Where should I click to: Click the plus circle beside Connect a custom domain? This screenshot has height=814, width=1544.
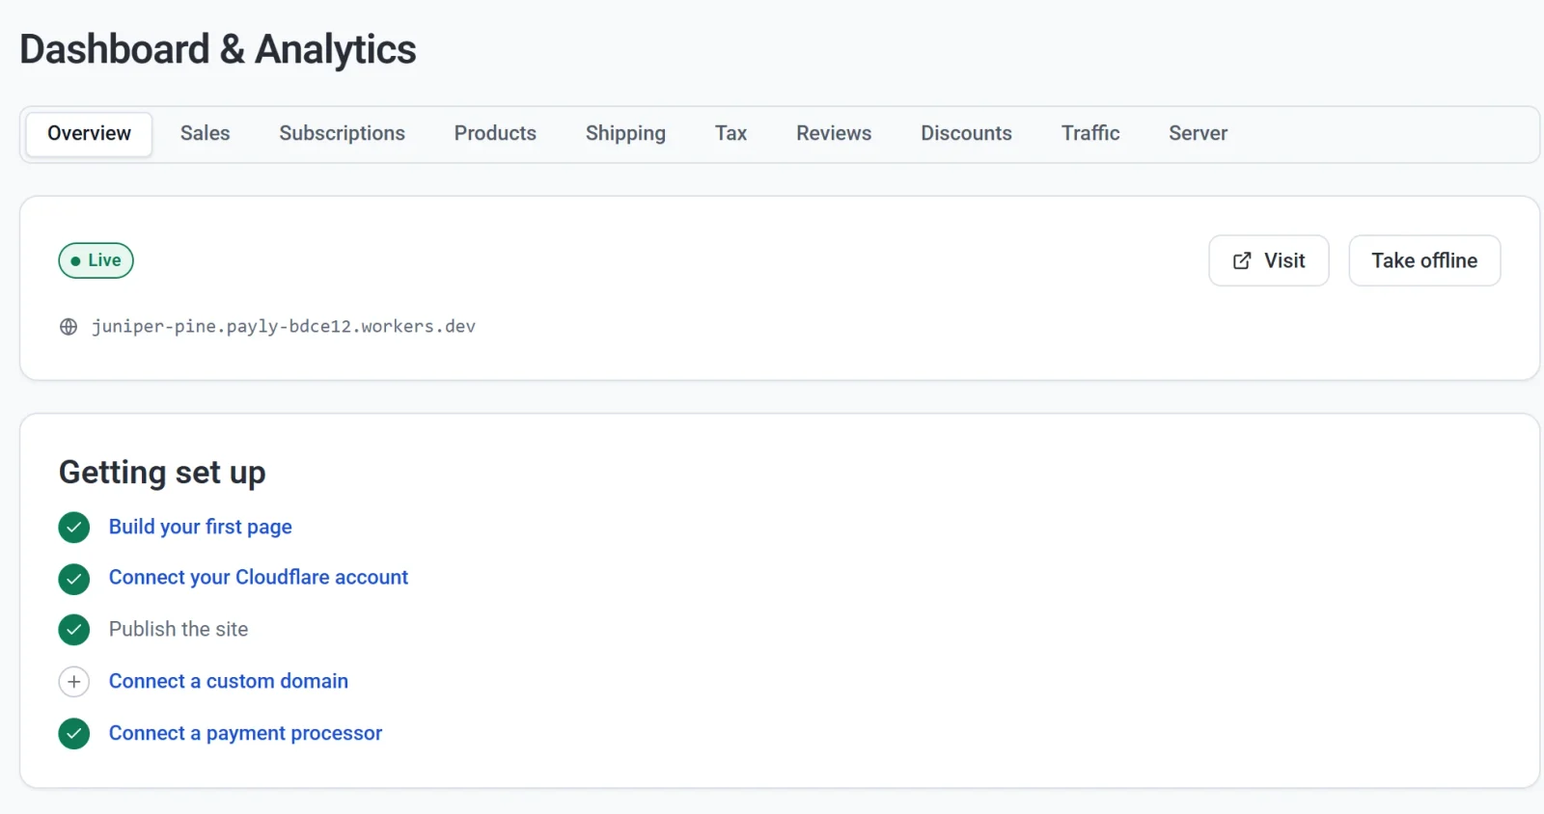pyautogui.click(x=74, y=682)
